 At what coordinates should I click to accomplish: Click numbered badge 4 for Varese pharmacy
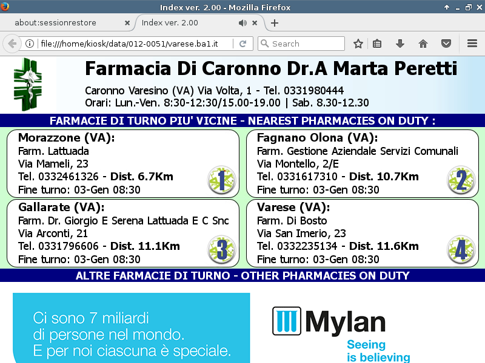pos(461,249)
